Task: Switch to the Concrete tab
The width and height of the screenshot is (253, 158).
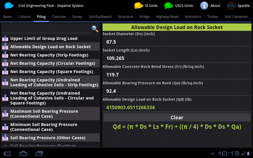Action: pos(59,17)
